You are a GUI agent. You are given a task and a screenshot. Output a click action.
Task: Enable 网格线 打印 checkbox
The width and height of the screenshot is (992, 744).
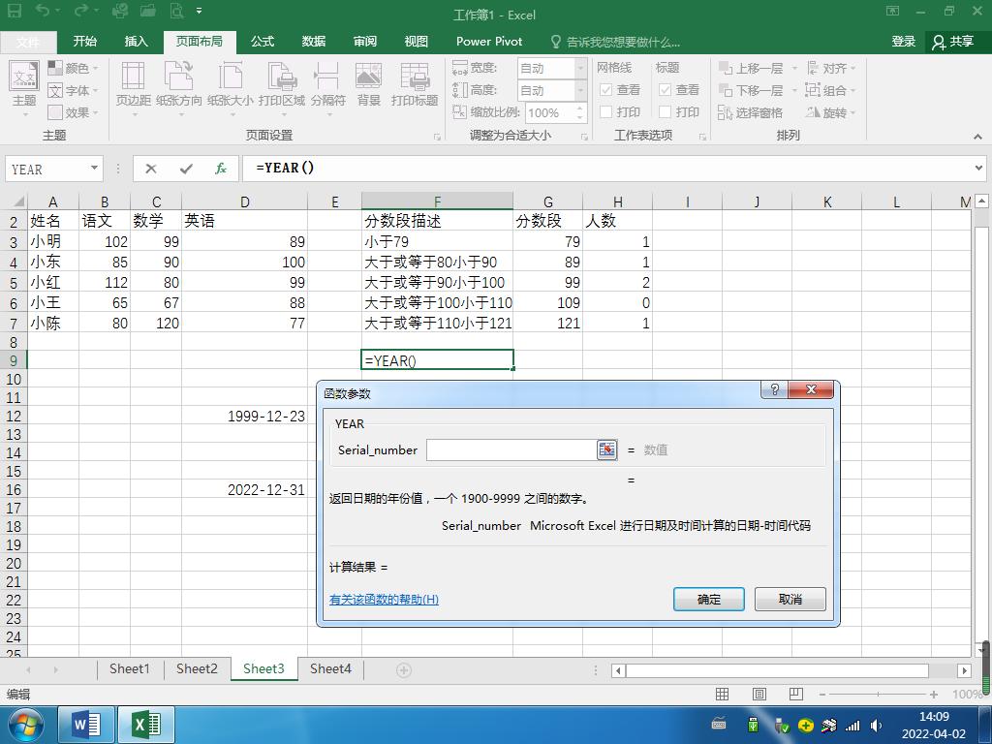point(604,110)
